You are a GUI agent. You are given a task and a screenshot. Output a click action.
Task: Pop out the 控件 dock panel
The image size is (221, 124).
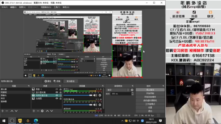163,86
